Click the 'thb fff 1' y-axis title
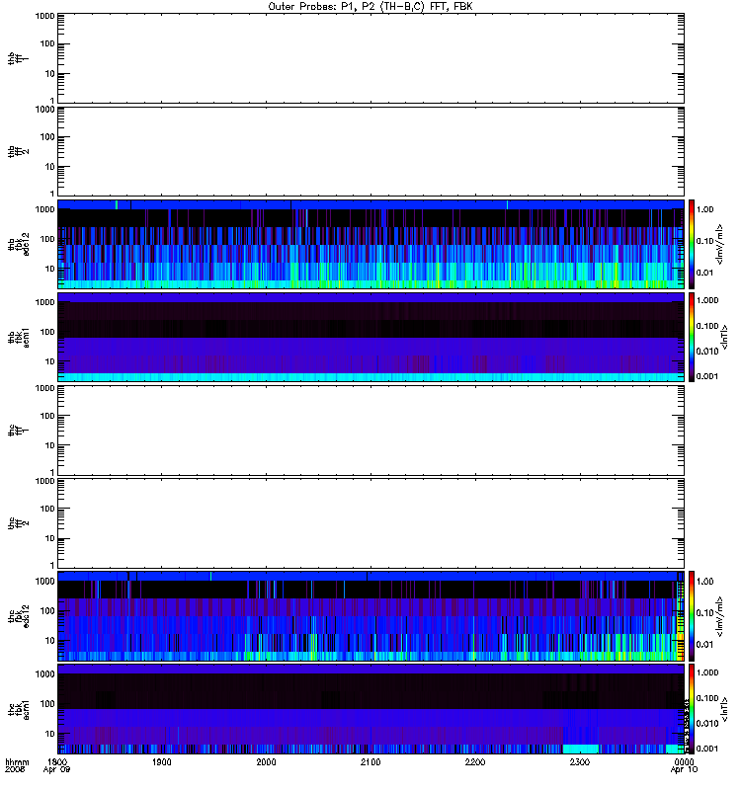741x790 pixels. click(18, 58)
